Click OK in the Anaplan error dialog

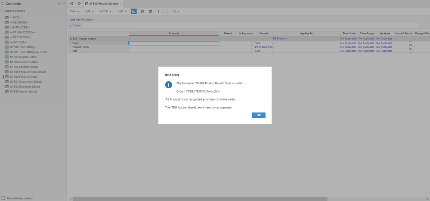[259, 115]
